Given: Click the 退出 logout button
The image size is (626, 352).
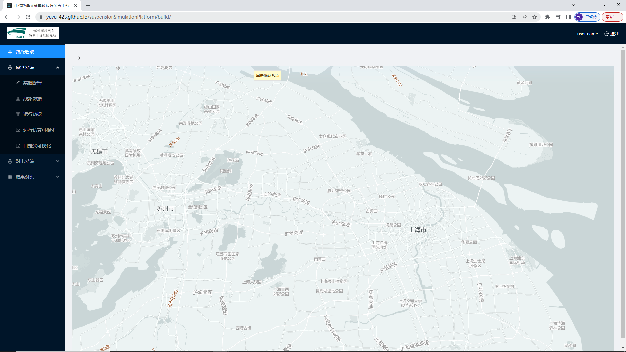Looking at the screenshot, I should click(x=612, y=34).
